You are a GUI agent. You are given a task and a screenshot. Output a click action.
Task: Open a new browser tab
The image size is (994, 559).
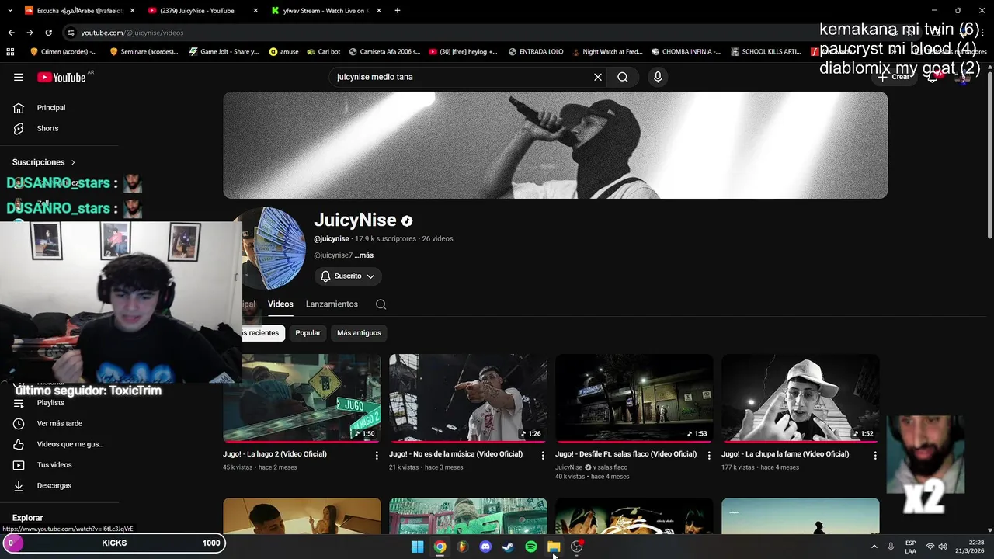398,11
